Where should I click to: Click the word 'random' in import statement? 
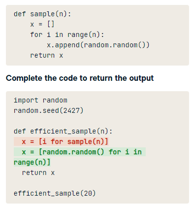(x=55, y=100)
